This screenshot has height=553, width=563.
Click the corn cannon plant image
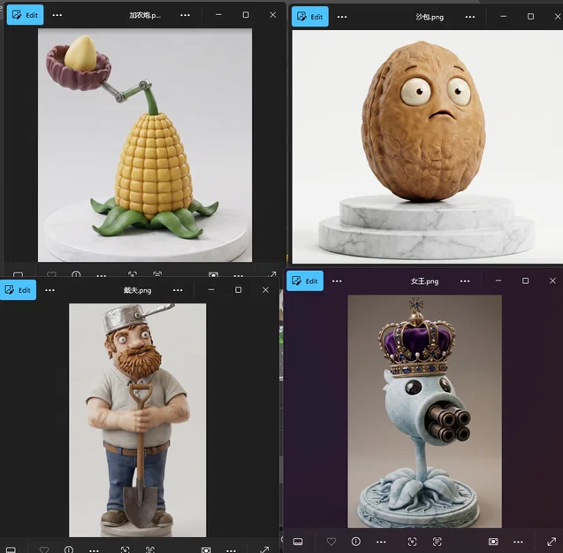[x=145, y=145]
